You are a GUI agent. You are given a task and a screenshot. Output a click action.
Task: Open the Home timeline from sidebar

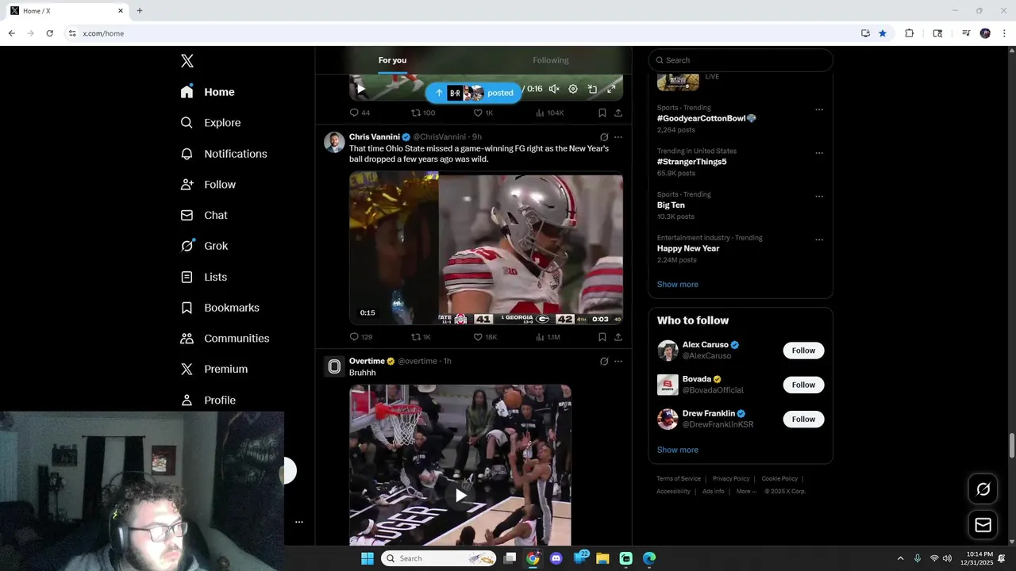click(x=208, y=92)
